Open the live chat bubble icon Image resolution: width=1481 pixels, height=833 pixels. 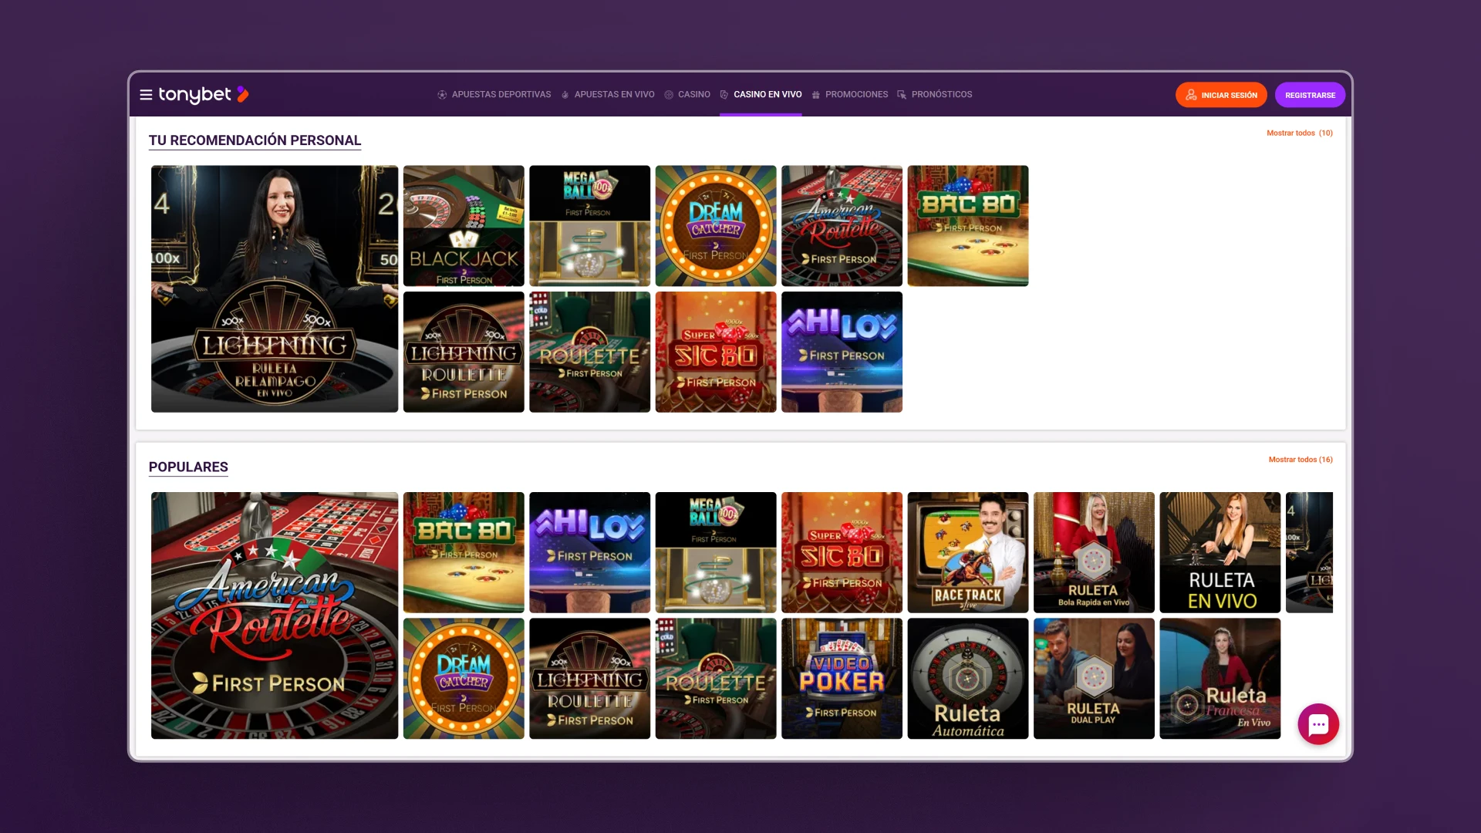click(x=1318, y=724)
